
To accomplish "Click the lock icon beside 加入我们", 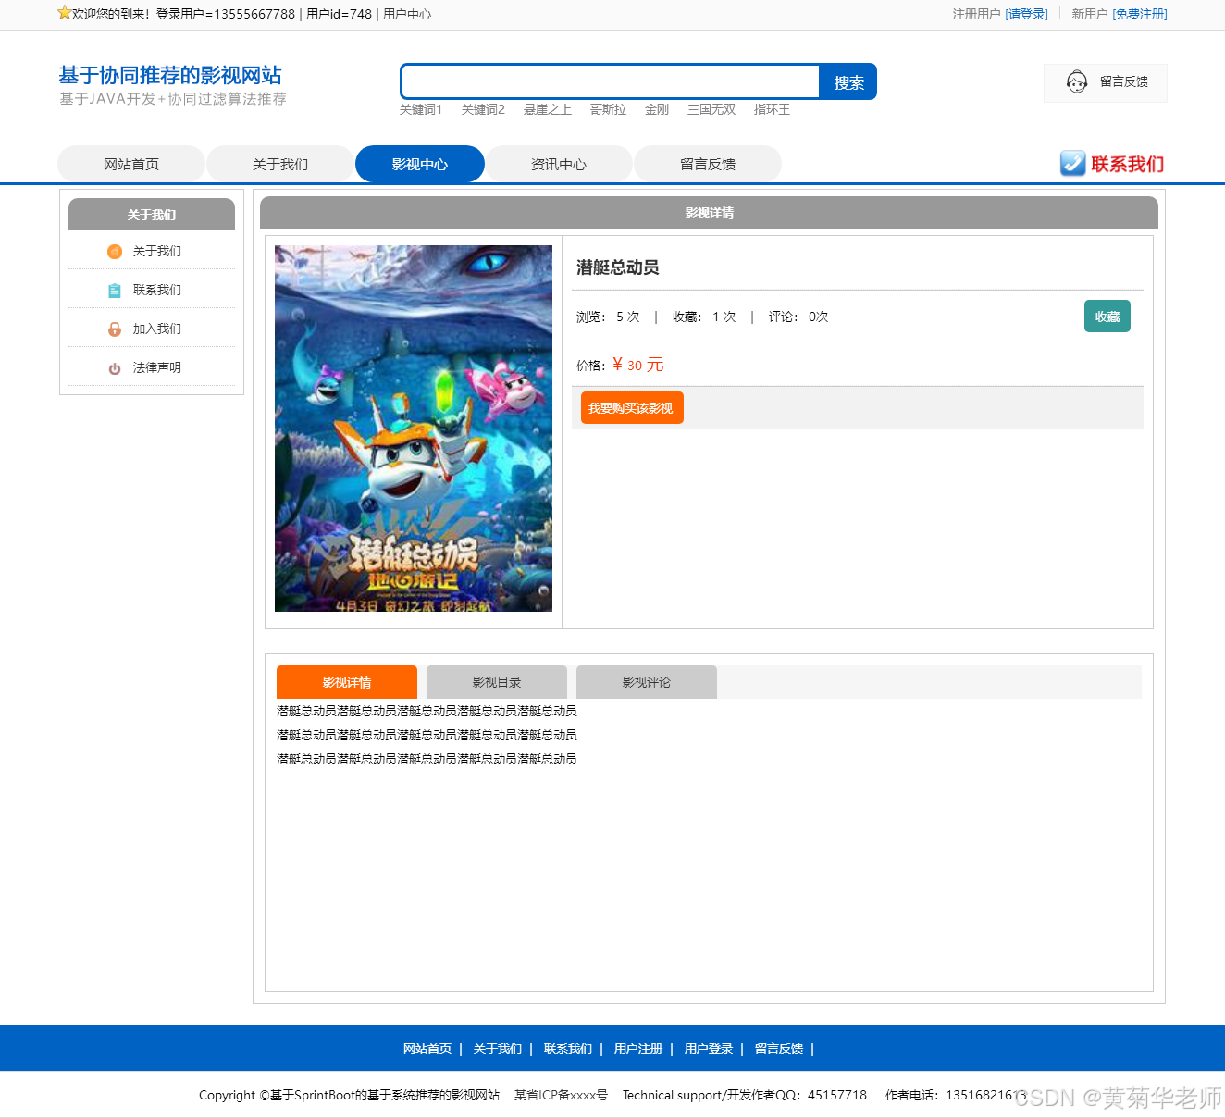I will tap(115, 329).
